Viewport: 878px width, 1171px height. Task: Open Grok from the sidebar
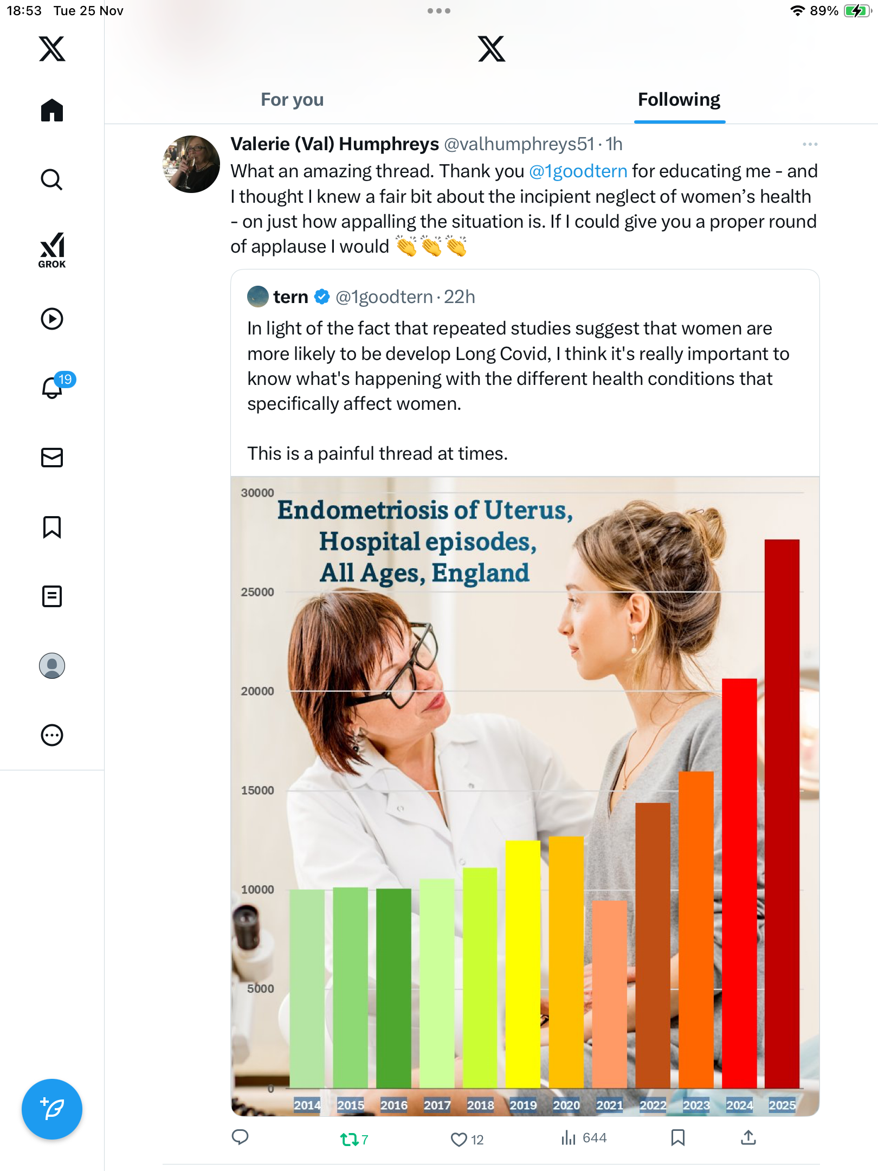tap(52, 250)
